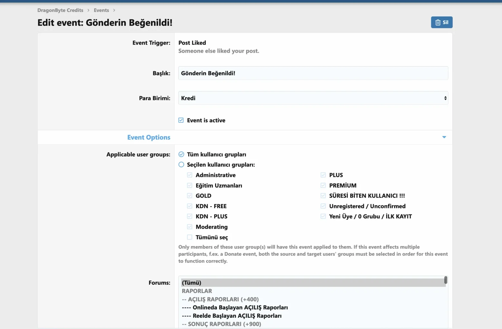
Task: Toggle the KDN - FREE checkbox
Action: click(x=190, y=206)
